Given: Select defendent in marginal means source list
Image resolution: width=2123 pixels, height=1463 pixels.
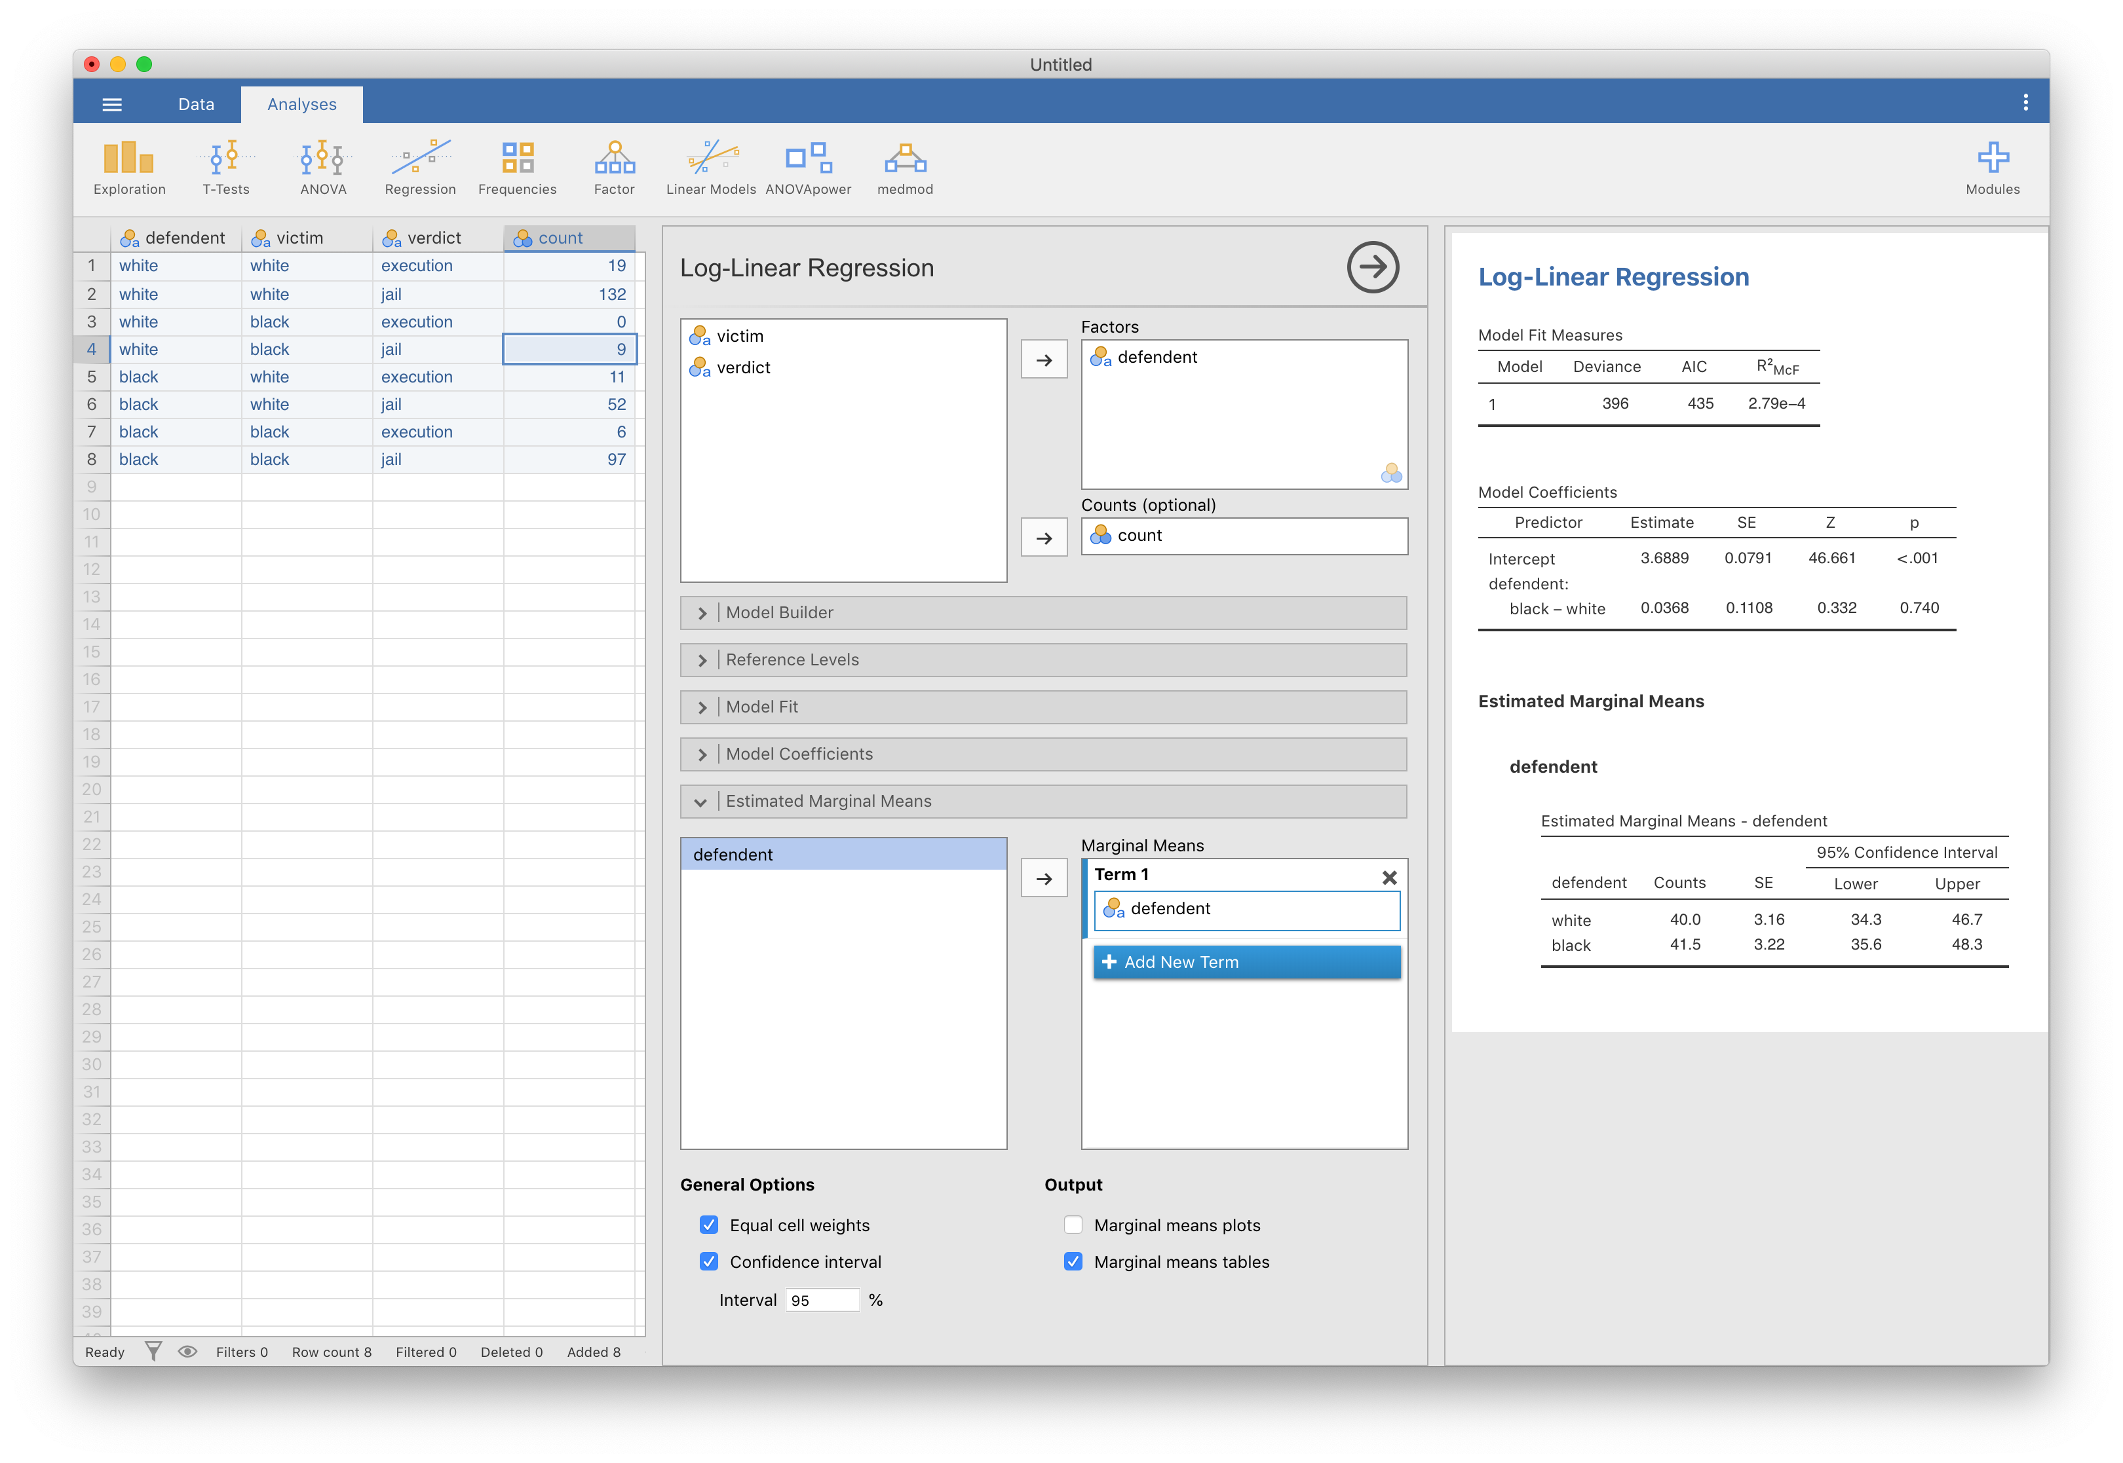Looking at the screenshot, I should click(x=843, y=855).
